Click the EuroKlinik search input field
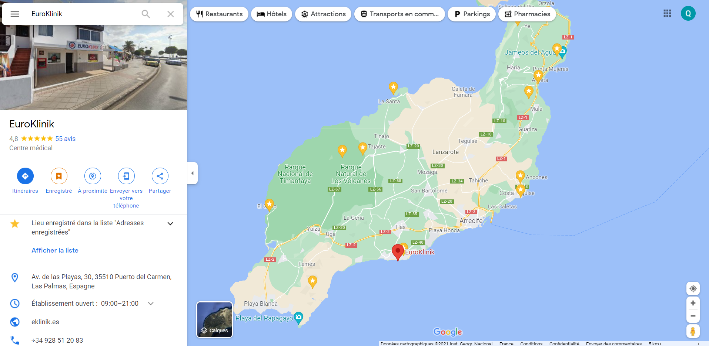 click(83, 14)
